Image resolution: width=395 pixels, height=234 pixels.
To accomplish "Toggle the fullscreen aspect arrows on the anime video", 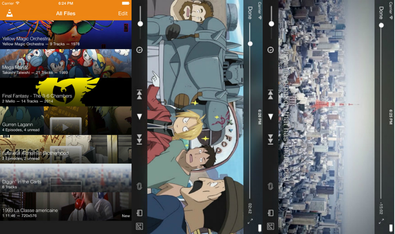I will click(250, 222).
